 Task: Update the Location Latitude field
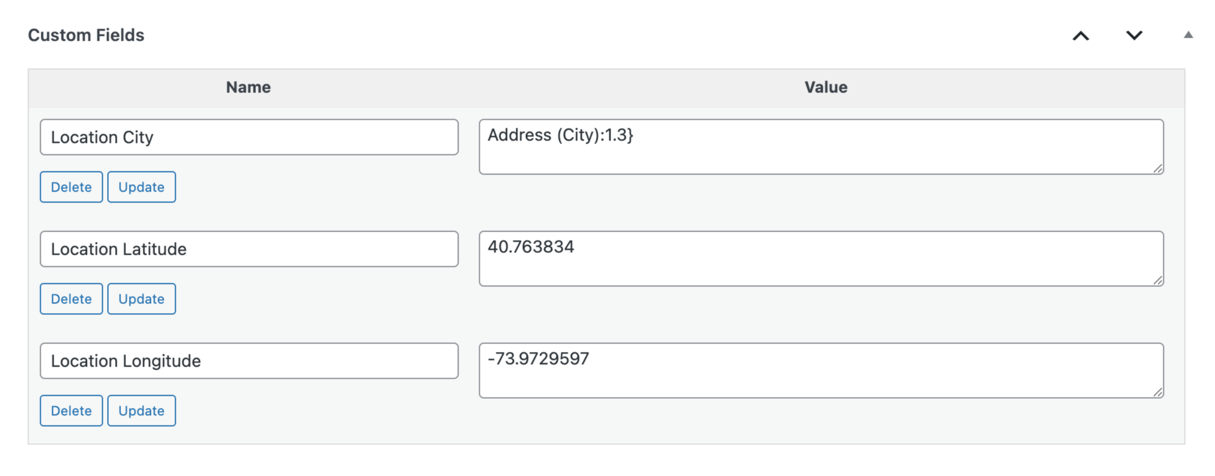(x=141, y=299)
